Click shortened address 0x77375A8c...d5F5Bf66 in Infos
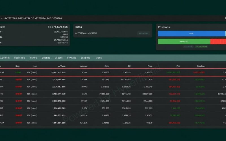This screenshot has width=226, height=141. 86,33
